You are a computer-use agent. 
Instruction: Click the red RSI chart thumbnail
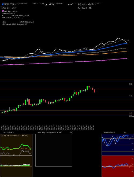click(x=118, y=166)
